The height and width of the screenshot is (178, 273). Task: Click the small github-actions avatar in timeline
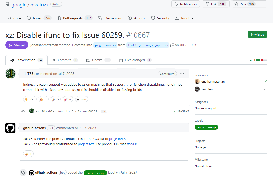(32, 173)
